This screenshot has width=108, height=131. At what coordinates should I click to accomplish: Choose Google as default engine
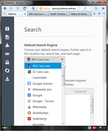click(43, 95)
